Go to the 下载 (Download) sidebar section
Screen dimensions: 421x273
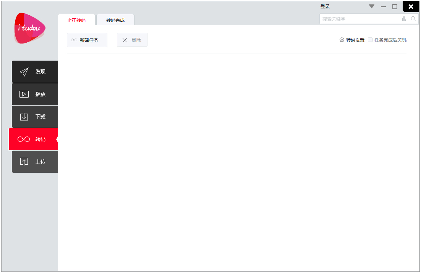coord(35,117)
